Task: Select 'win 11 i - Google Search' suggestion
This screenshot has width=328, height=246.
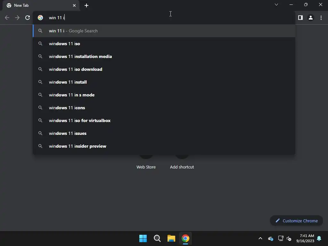Action: (164, 31)
